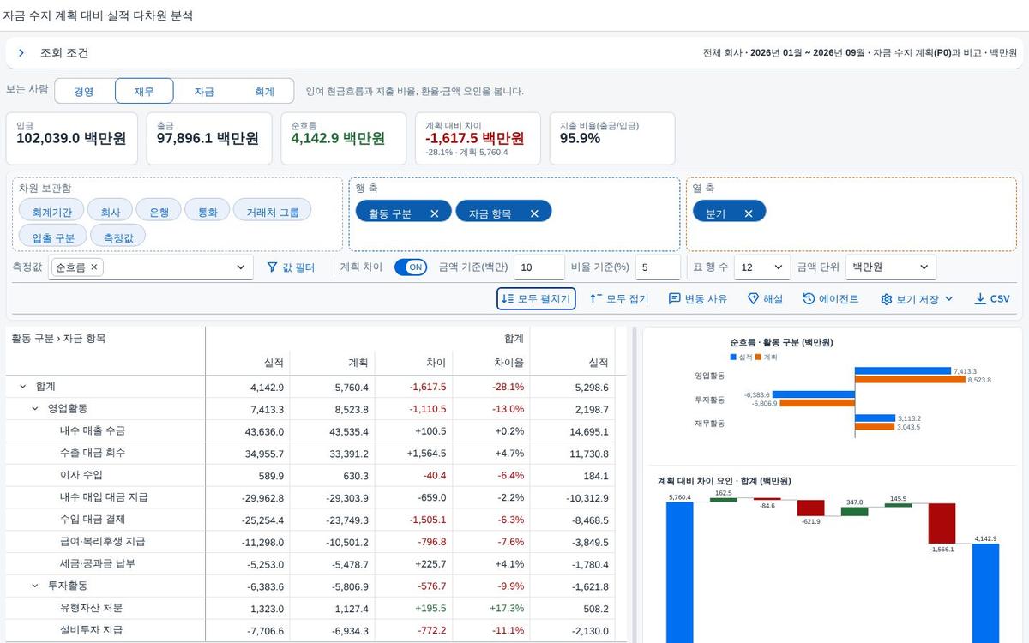Screen dimensions: 1029x643
Task: Select the 회계 viewer tab
Action: (x=264, y=91)
